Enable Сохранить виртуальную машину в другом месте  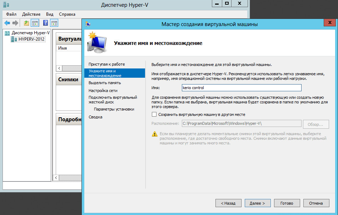[154, 114]
